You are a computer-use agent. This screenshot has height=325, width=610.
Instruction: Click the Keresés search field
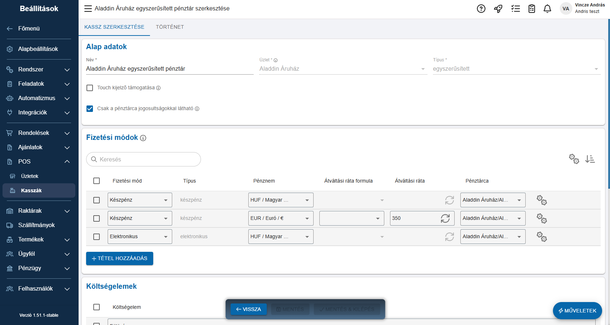[x=144, y=159]
